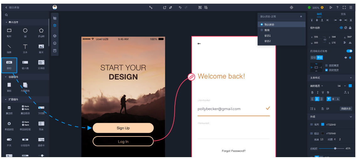The width and height of the screenshot is (357, 159).
Task: Click the undo arrow
Action: pyautogui.click(x=180, y=7)
